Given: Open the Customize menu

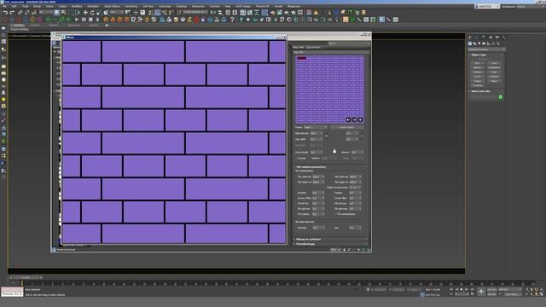Looking at the screenshot, I should coord(165,6).
